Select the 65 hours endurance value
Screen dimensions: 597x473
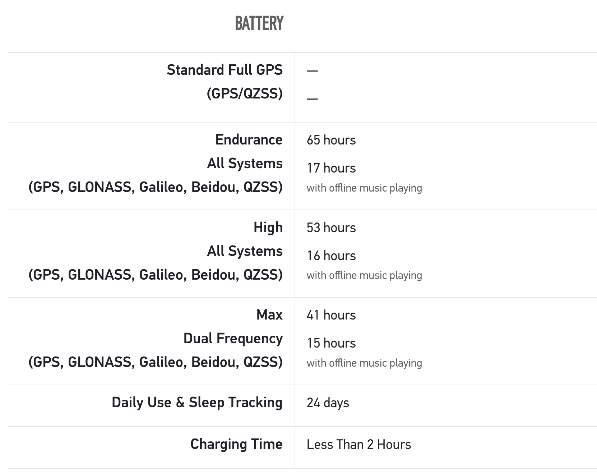pos(331,140)
